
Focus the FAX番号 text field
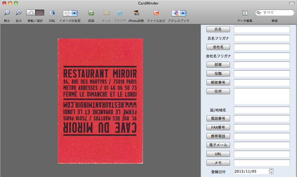[x=262, y=127]
